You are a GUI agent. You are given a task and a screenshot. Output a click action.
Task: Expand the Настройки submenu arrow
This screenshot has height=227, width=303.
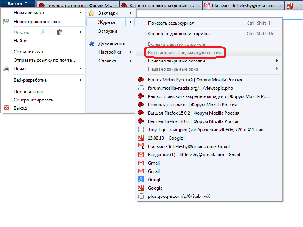(131, 52)
